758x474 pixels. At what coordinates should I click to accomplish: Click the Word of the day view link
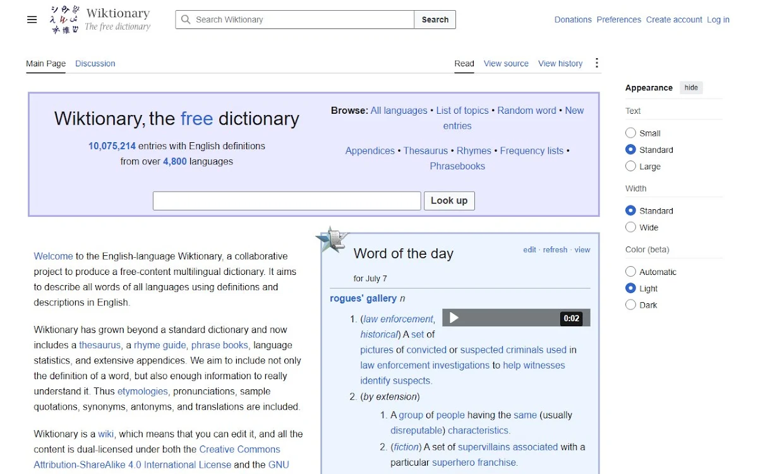pos(582,250)
